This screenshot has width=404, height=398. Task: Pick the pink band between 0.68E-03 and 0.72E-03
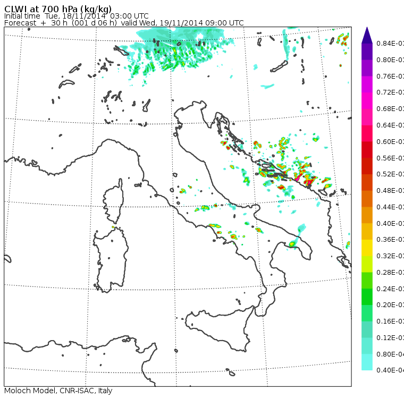367,101
